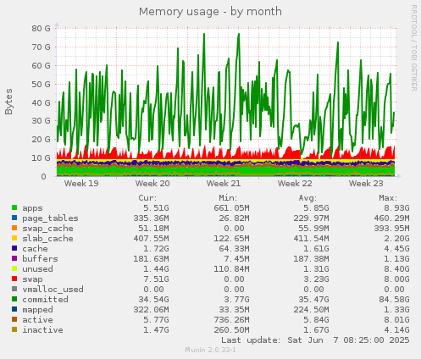Click the purple buffers legend swatch
The height and width of the screenshot is (359, 421).
(14, 258)
